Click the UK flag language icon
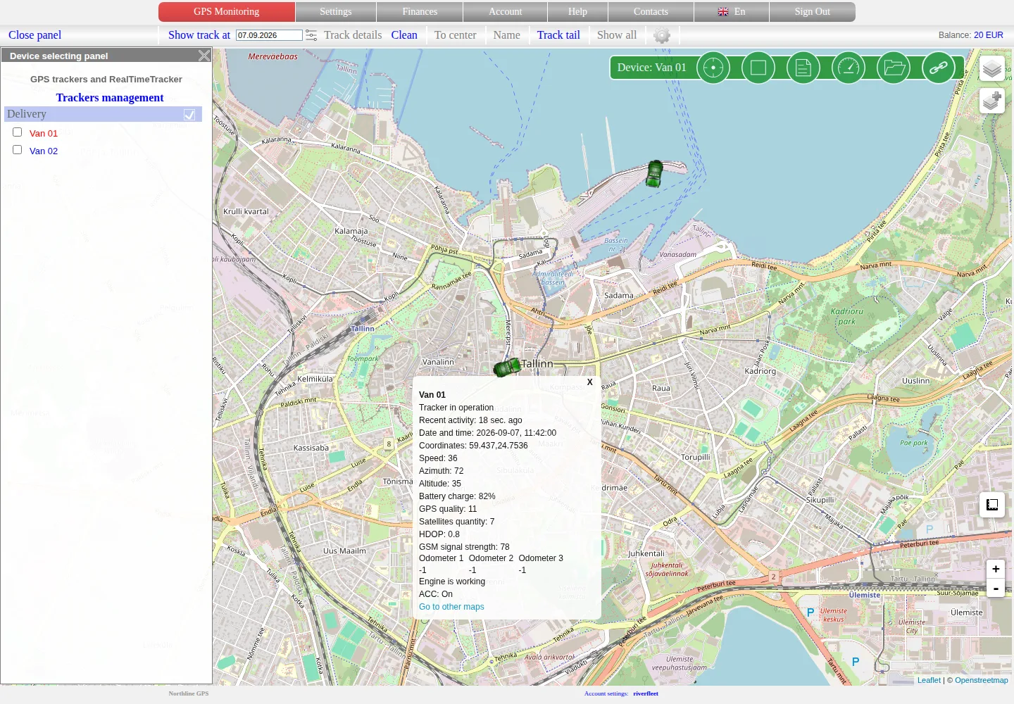 pos(723,12)
